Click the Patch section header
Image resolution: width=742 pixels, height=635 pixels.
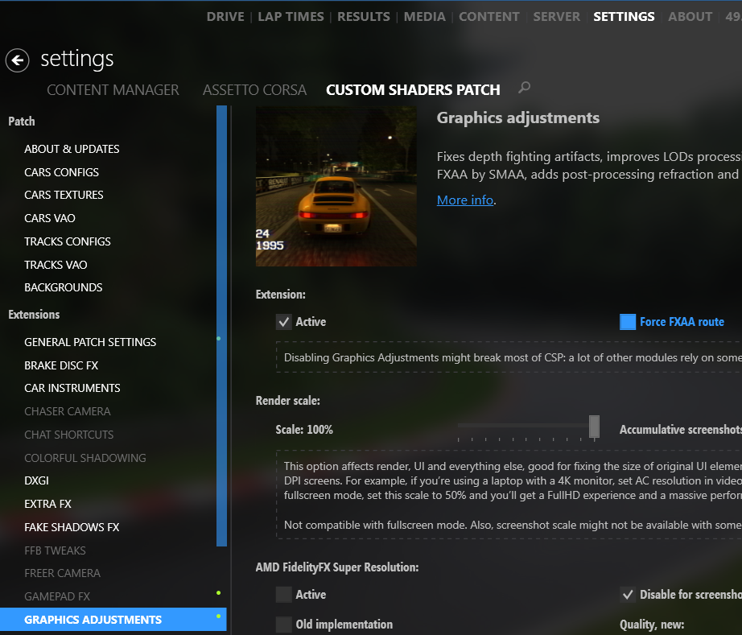click(21, 122)
